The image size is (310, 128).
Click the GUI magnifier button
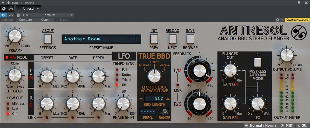302,126
